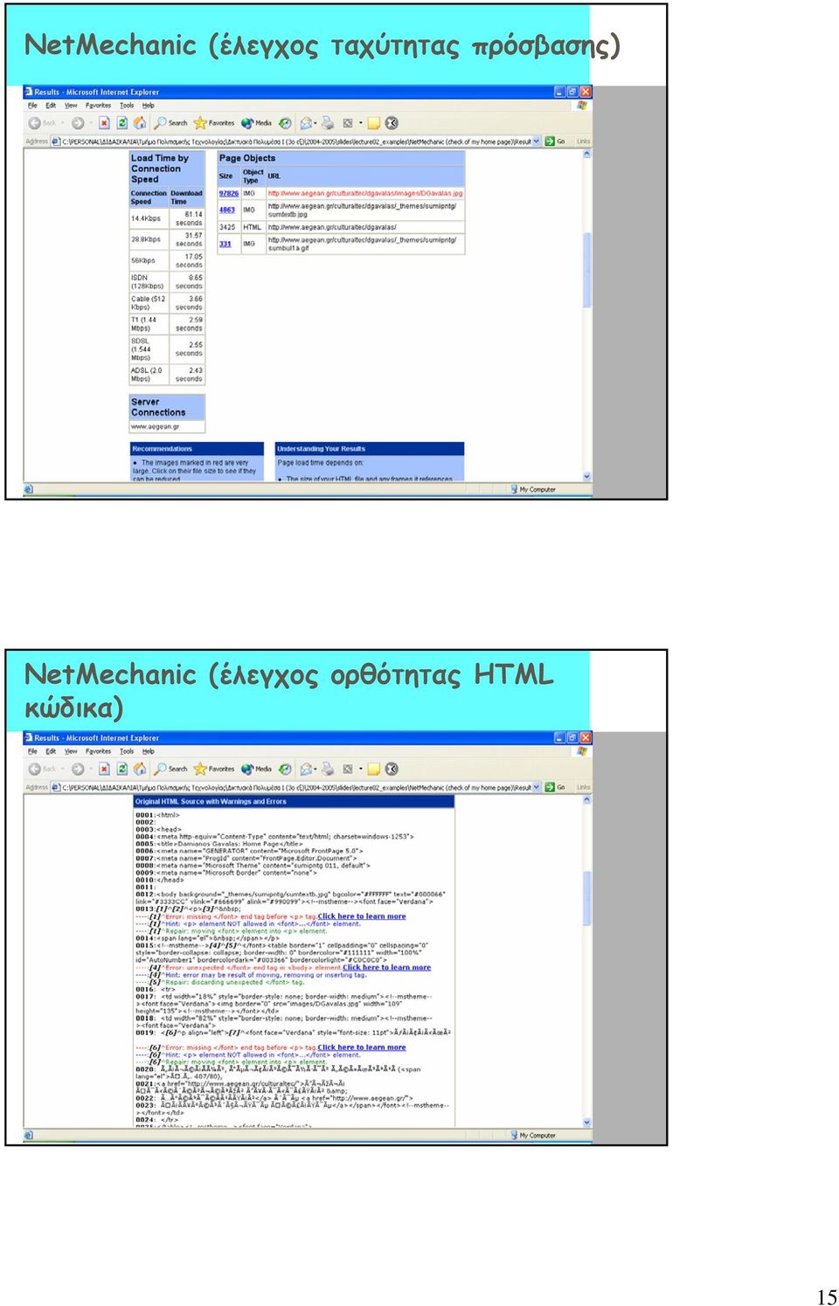Open Search in the upper window toolbar
The image size is (839, 1306).
click(x=170, y=123)
